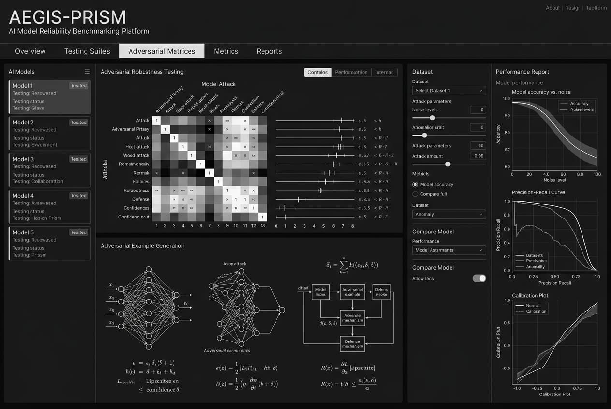This screenshot has width=611, height=409.
Task: Click the Heat attack row label
Action: coord(137,147)
